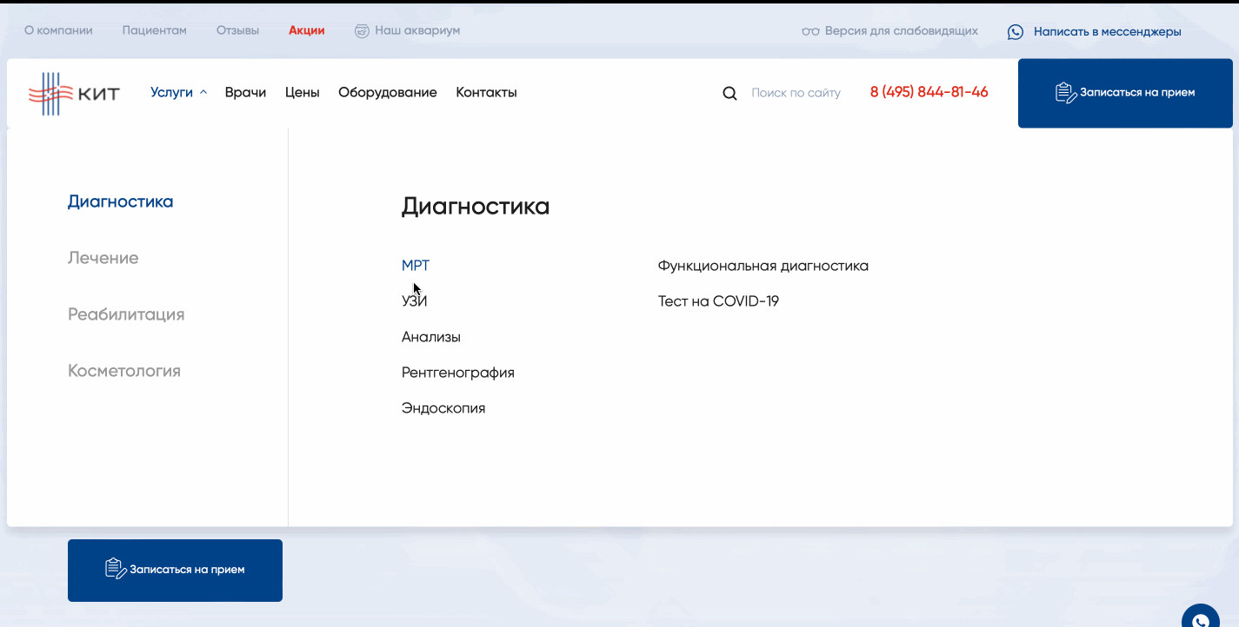1239x627 pixels.
Task: Open the УЗИ service link
Action: (x=415, y=301)
